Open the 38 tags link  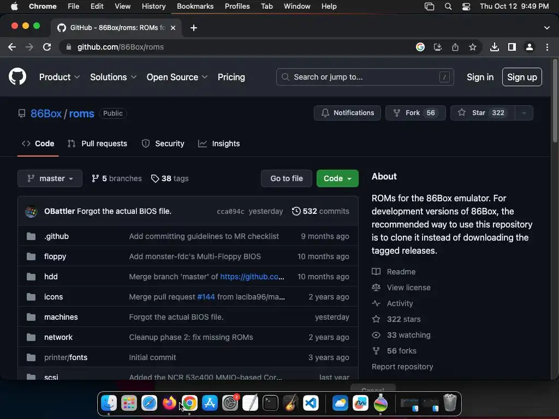point(170,178)
